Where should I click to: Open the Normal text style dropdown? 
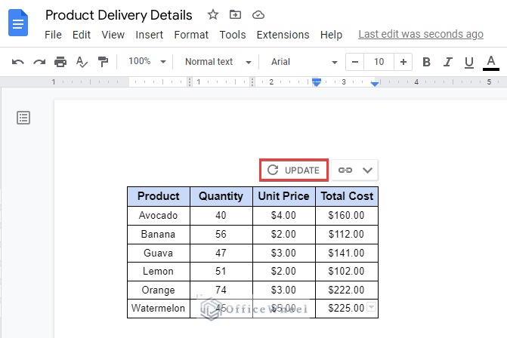coord(218,62)
